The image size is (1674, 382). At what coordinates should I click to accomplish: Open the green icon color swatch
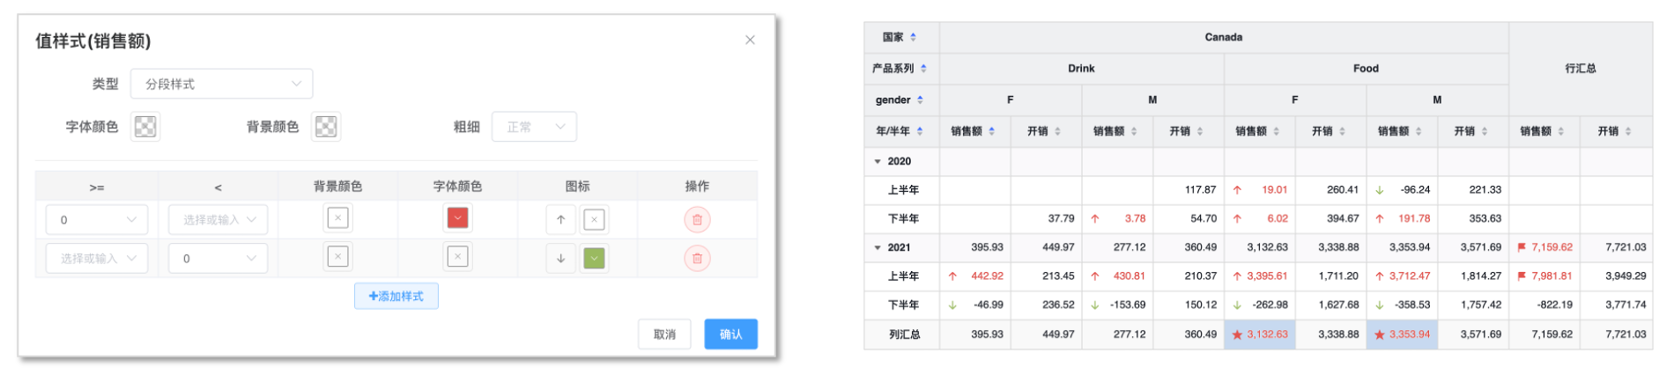(595, 259)
